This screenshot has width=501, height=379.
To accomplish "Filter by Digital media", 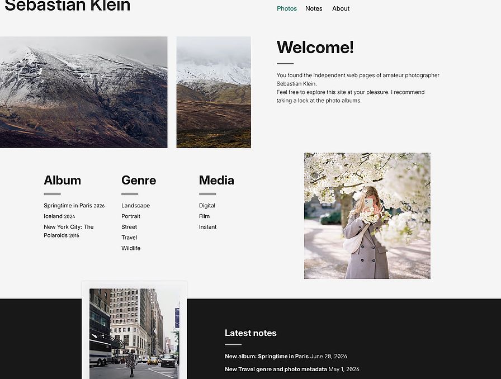I will (x=207, y=206).
